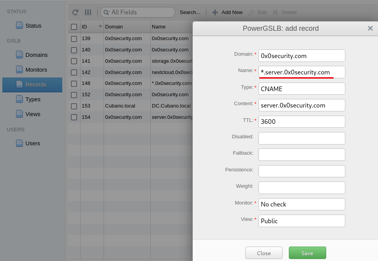Open Views in the sidebar
This screenshot has width=378, height=261.
pyautogui.click(x=33, y=114)
